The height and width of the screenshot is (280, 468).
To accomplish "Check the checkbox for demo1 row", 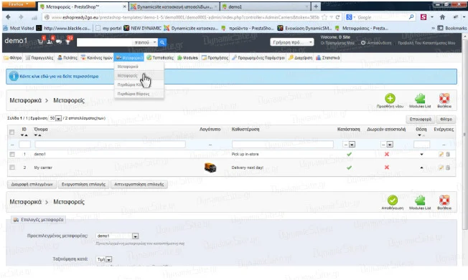I will (12, 154).
